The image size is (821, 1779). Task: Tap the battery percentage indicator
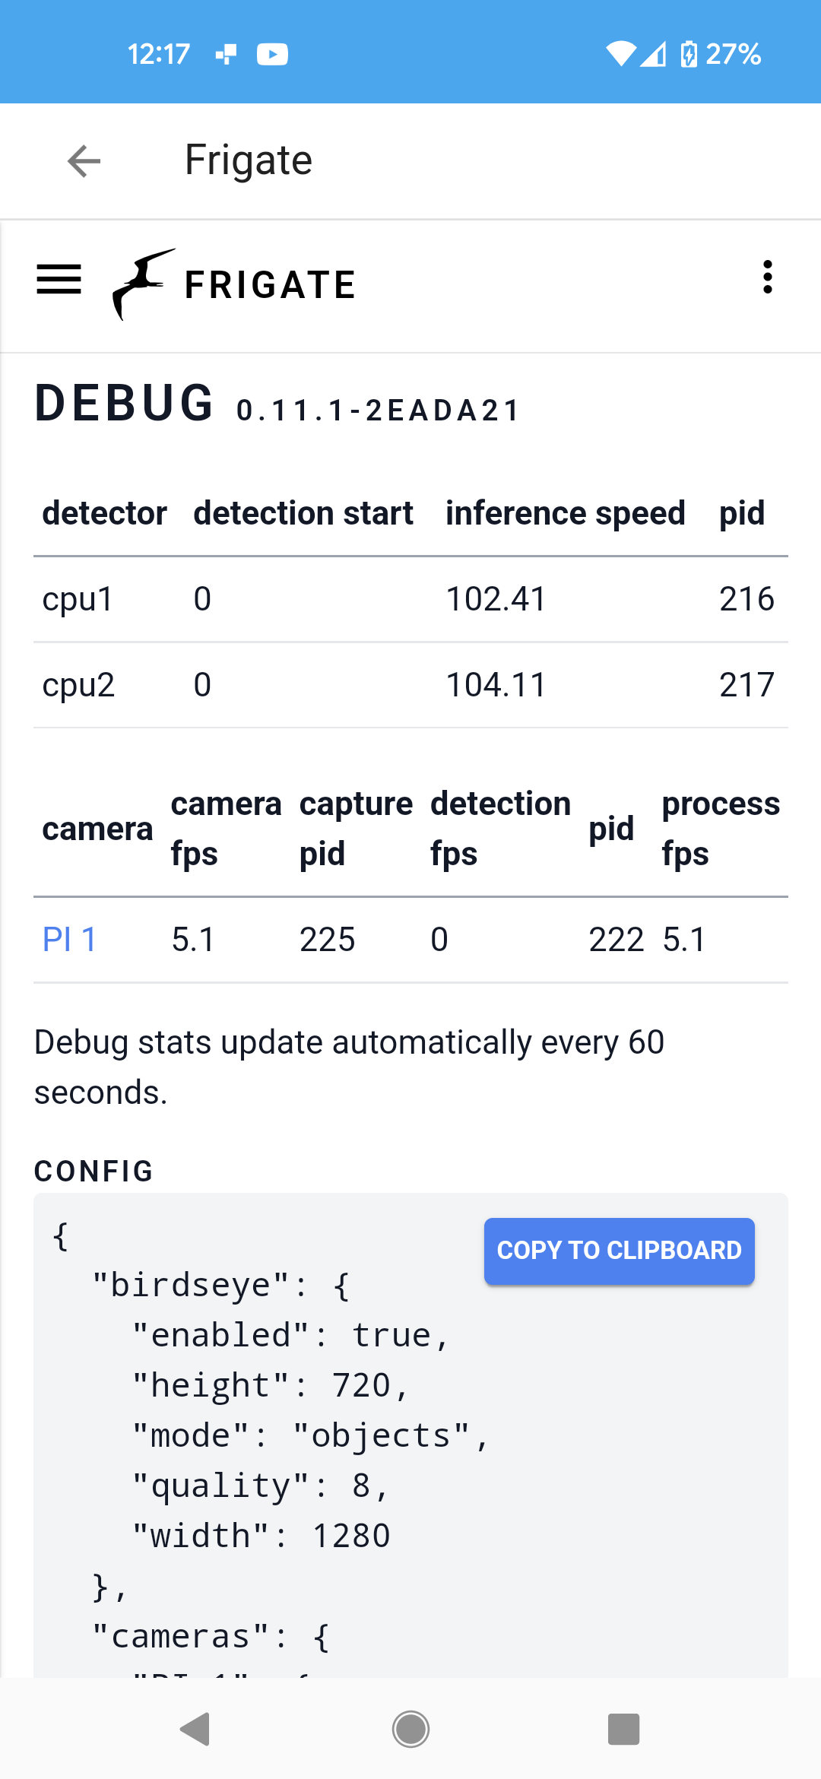[x=732, y=54]
